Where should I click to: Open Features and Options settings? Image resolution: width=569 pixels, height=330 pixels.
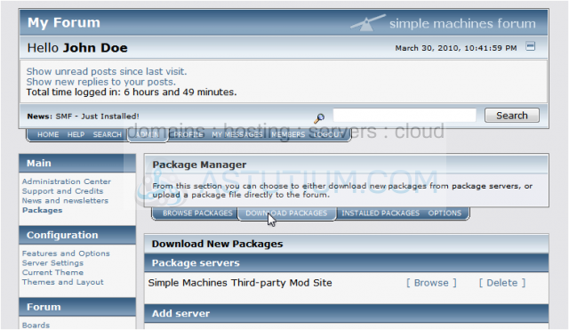point(66,254)
